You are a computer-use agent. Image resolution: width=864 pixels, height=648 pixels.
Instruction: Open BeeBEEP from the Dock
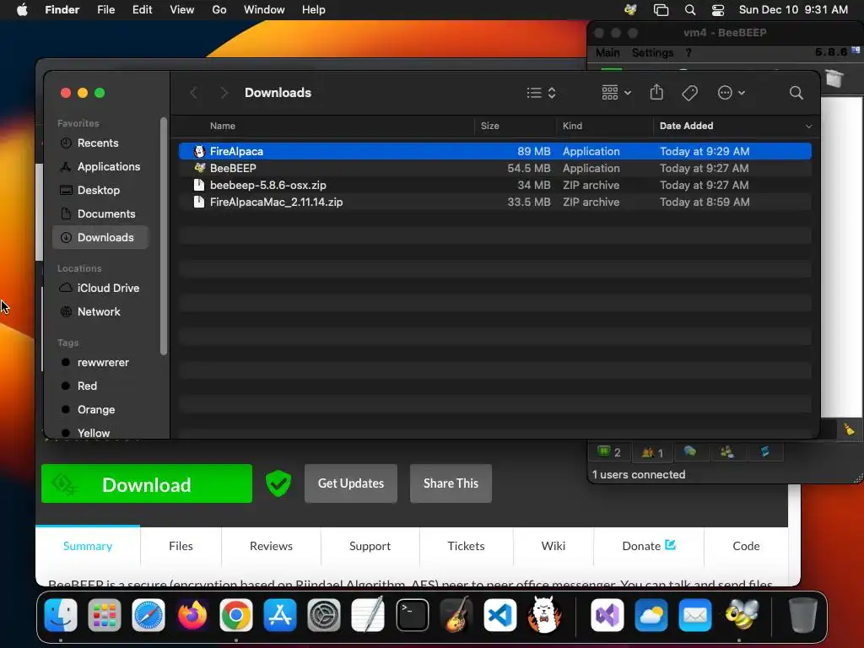pos(741,614)
